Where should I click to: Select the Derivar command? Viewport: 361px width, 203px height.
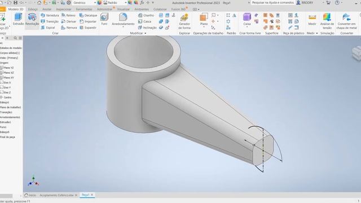[x=69, y=21]
